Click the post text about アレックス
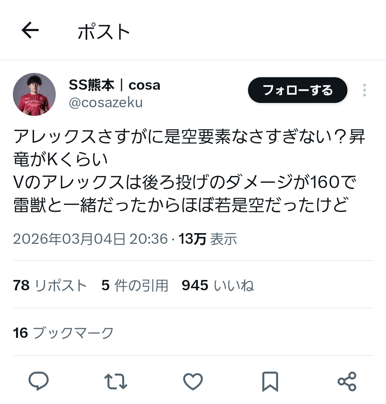This screenshot has width=386, height=404. 189,171
